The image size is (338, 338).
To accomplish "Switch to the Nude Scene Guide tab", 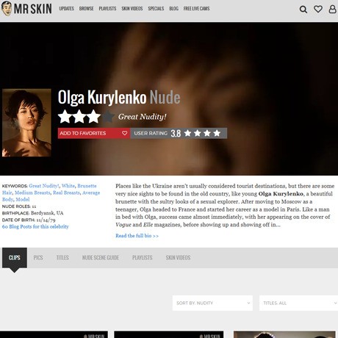I will (x=101, y=258).
